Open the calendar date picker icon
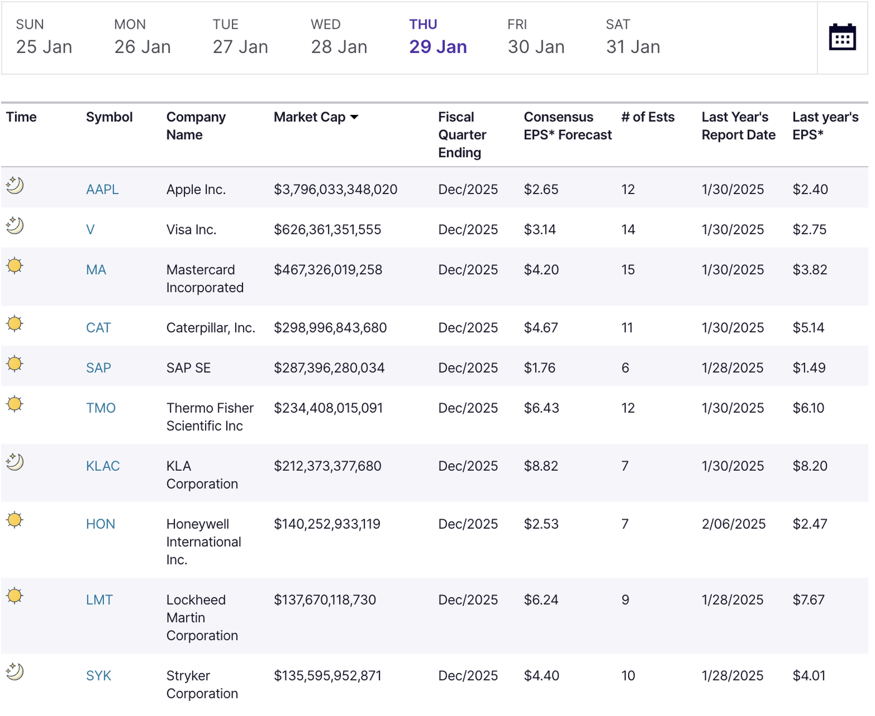The height and width of the screenshot is (716, 875). pos(841,37)
